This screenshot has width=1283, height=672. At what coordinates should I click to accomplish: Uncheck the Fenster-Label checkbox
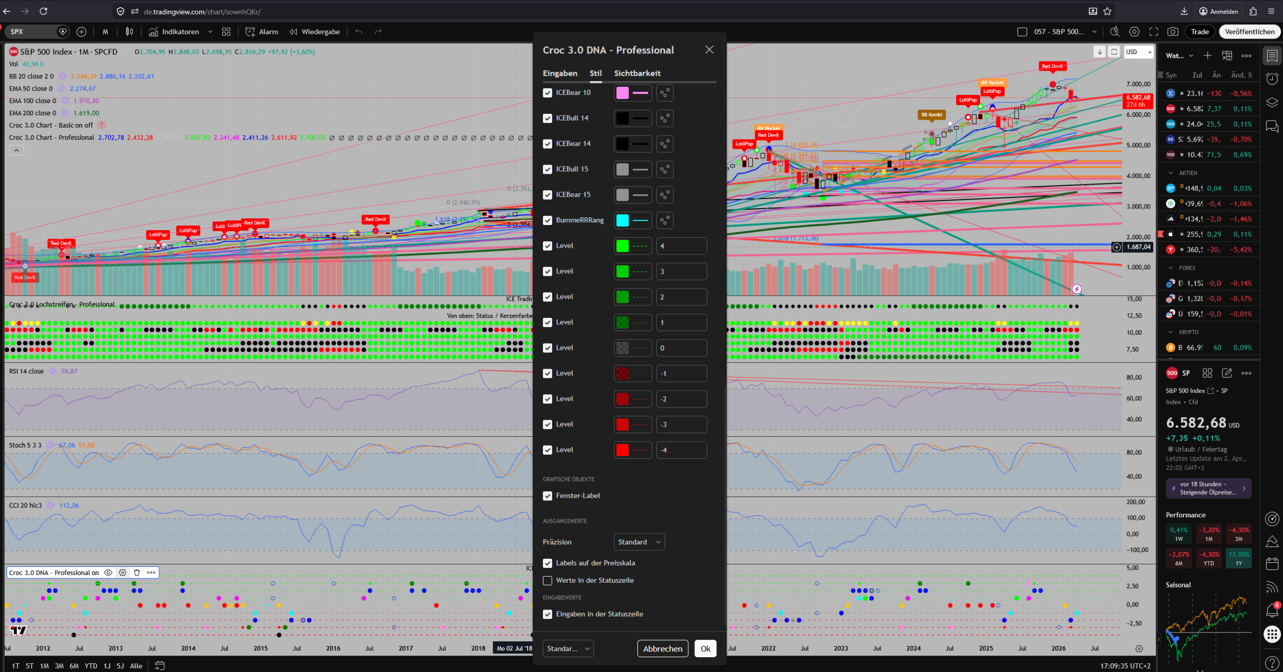point(548,496)
